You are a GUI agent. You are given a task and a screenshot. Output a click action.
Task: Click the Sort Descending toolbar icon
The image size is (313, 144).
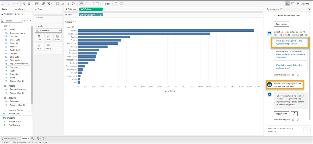click(68, 4)
